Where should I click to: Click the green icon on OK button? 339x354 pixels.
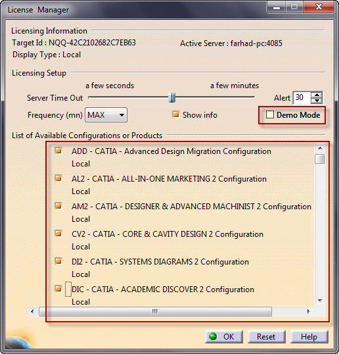213,336
